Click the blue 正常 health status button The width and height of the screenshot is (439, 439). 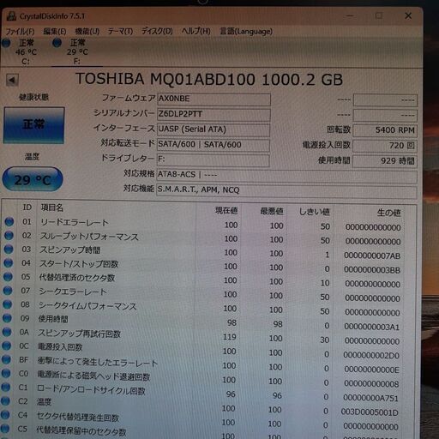pyautogui.click(x=33, y=125)
